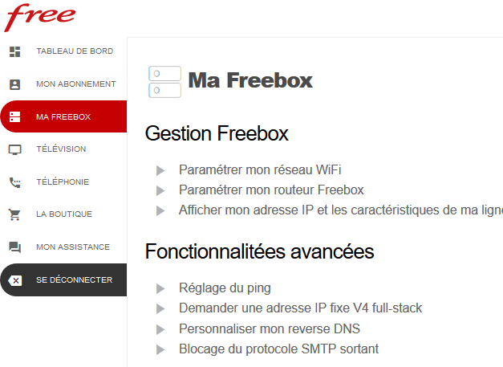Image resolution: width=503 pixels, height=367 pixels.
Task: Open Paramétrer mon réseau WiFi
Action: tap(260, 169)
